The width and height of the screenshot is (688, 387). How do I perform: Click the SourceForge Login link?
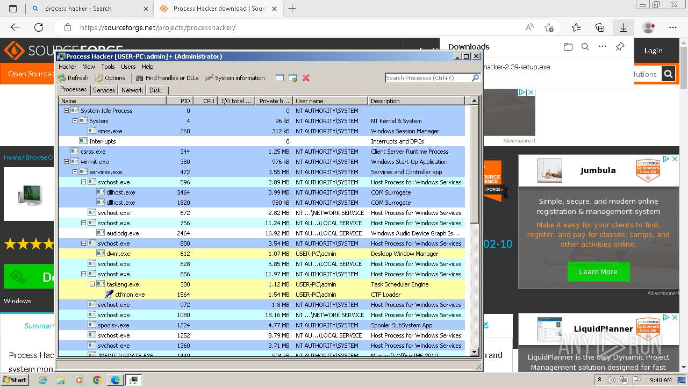pyautogui.click(x=653, y=51)
